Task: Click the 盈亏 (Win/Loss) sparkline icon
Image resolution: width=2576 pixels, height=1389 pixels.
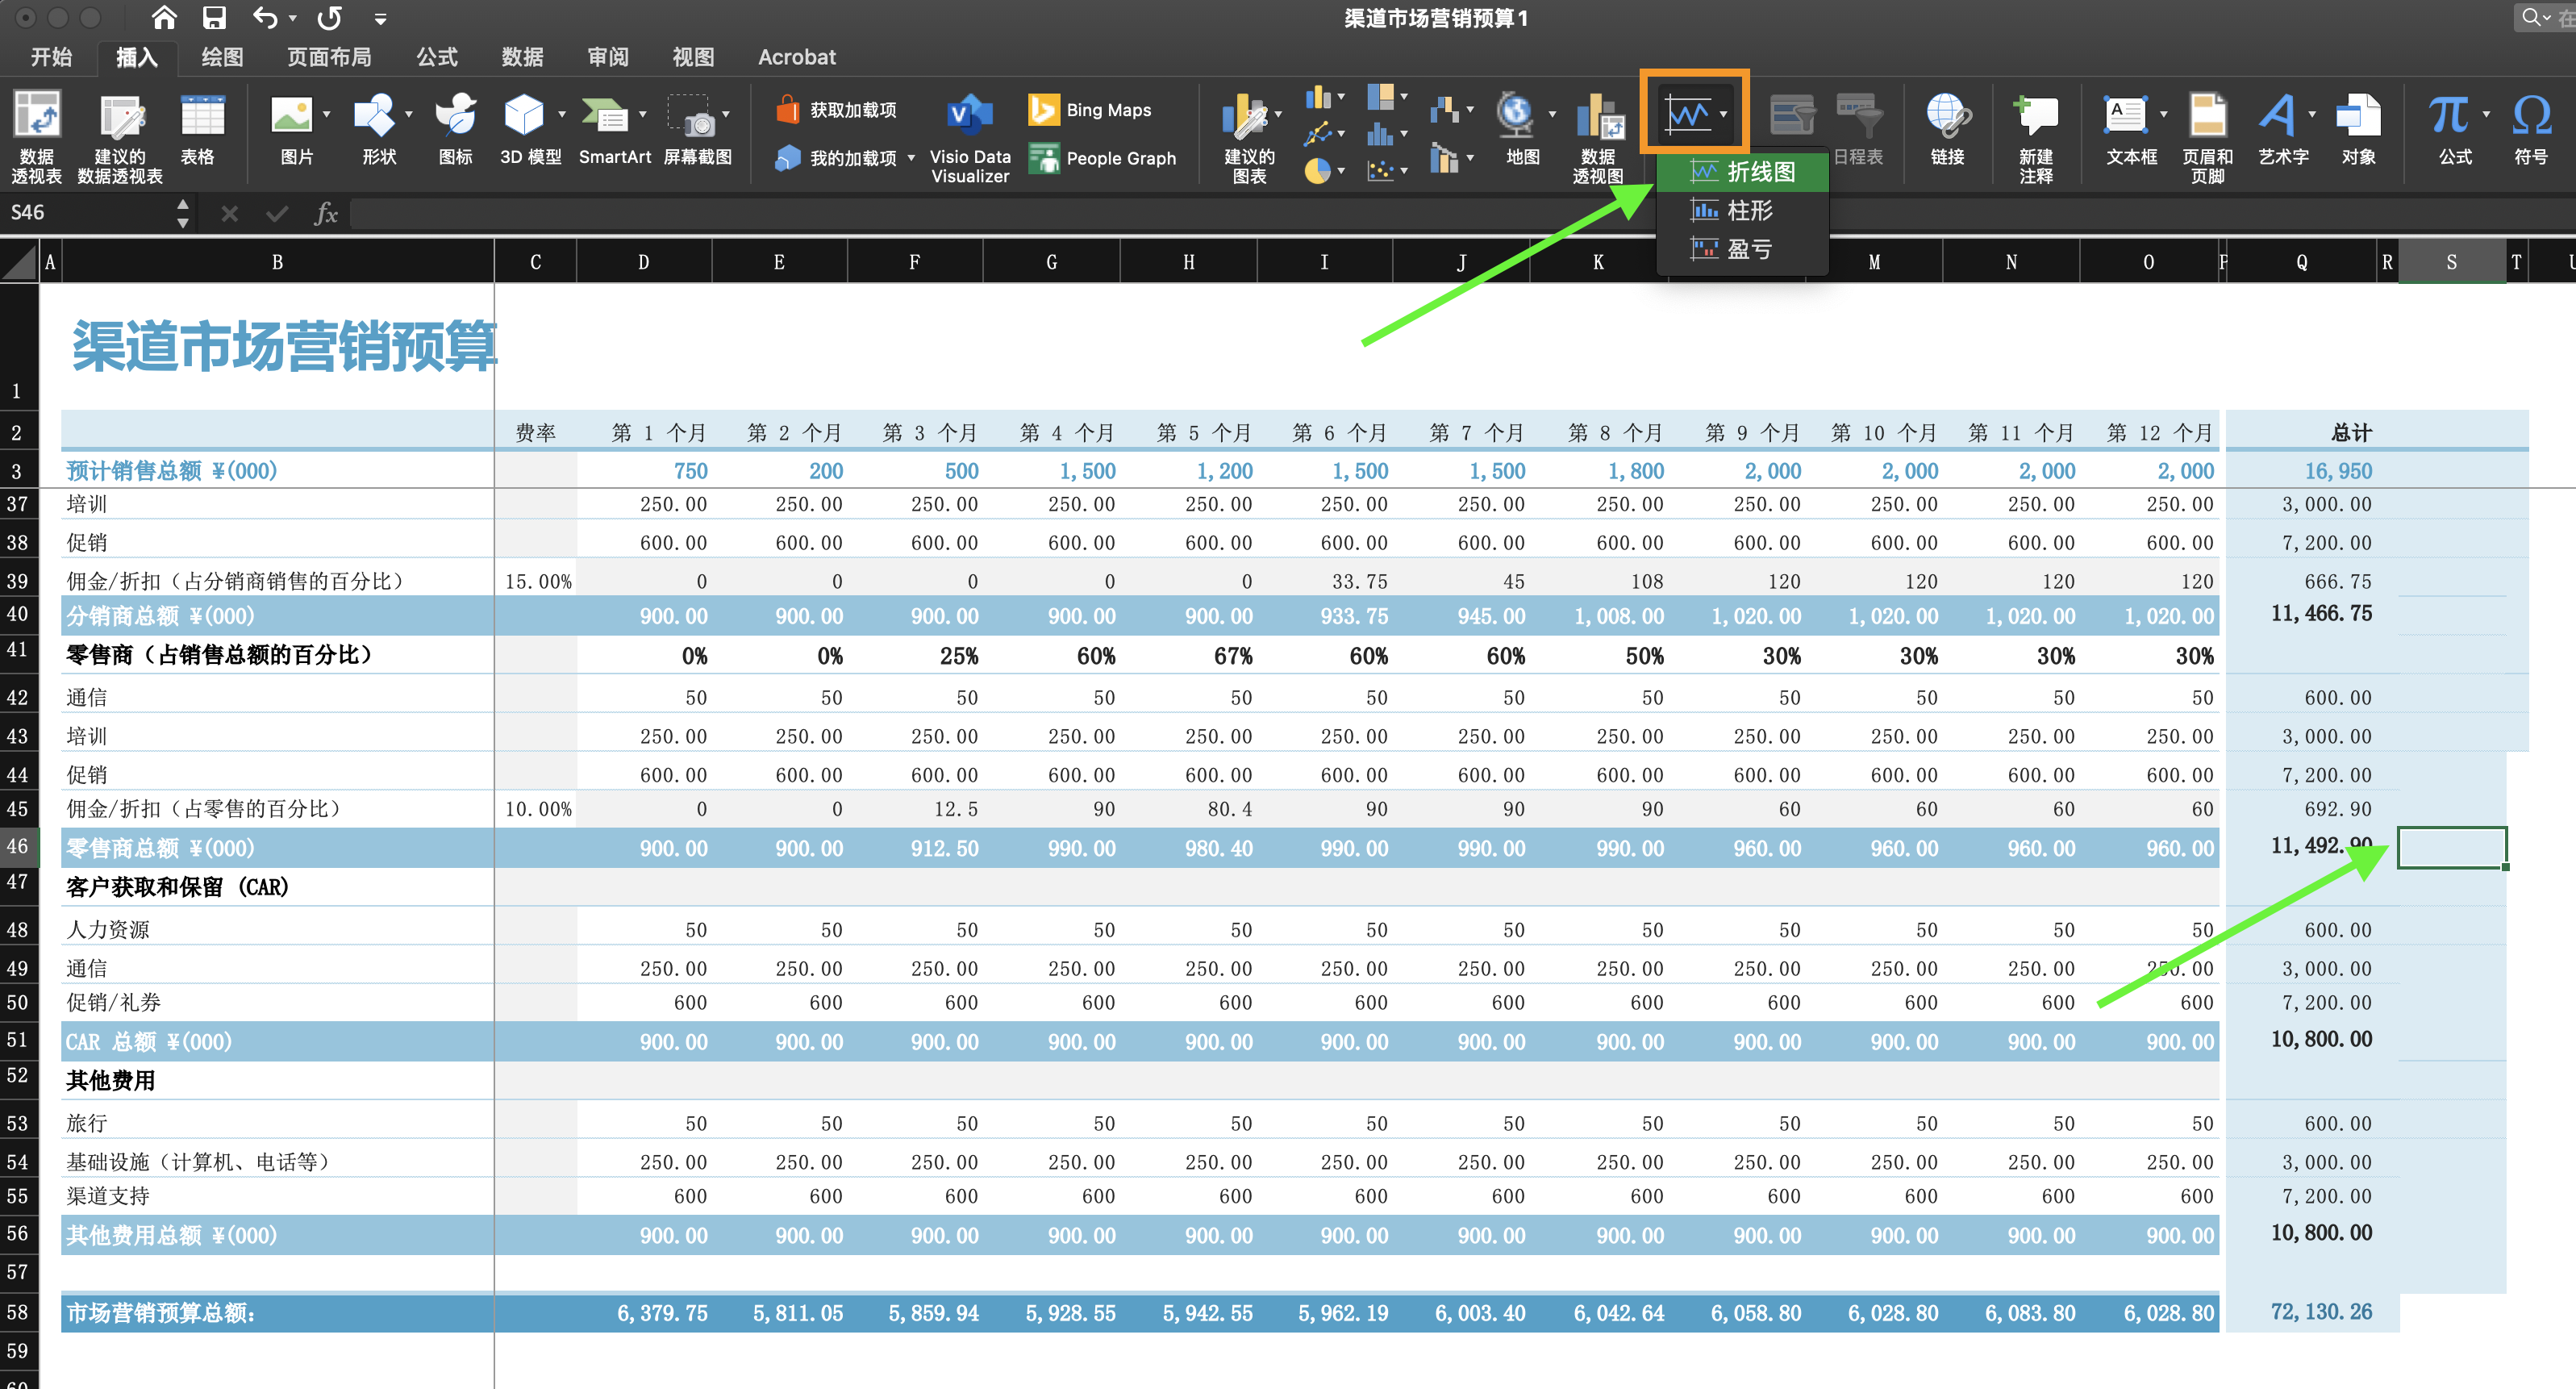Action: click(x=1730, y=246)
